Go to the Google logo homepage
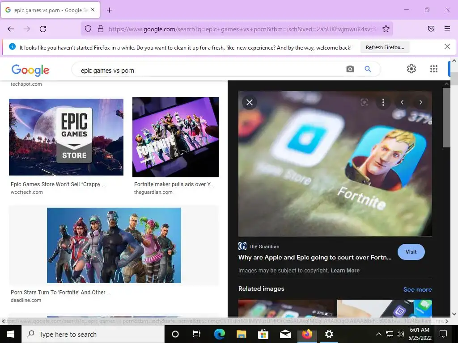Screen dimensions: 458x343 [x=30, y=70]
